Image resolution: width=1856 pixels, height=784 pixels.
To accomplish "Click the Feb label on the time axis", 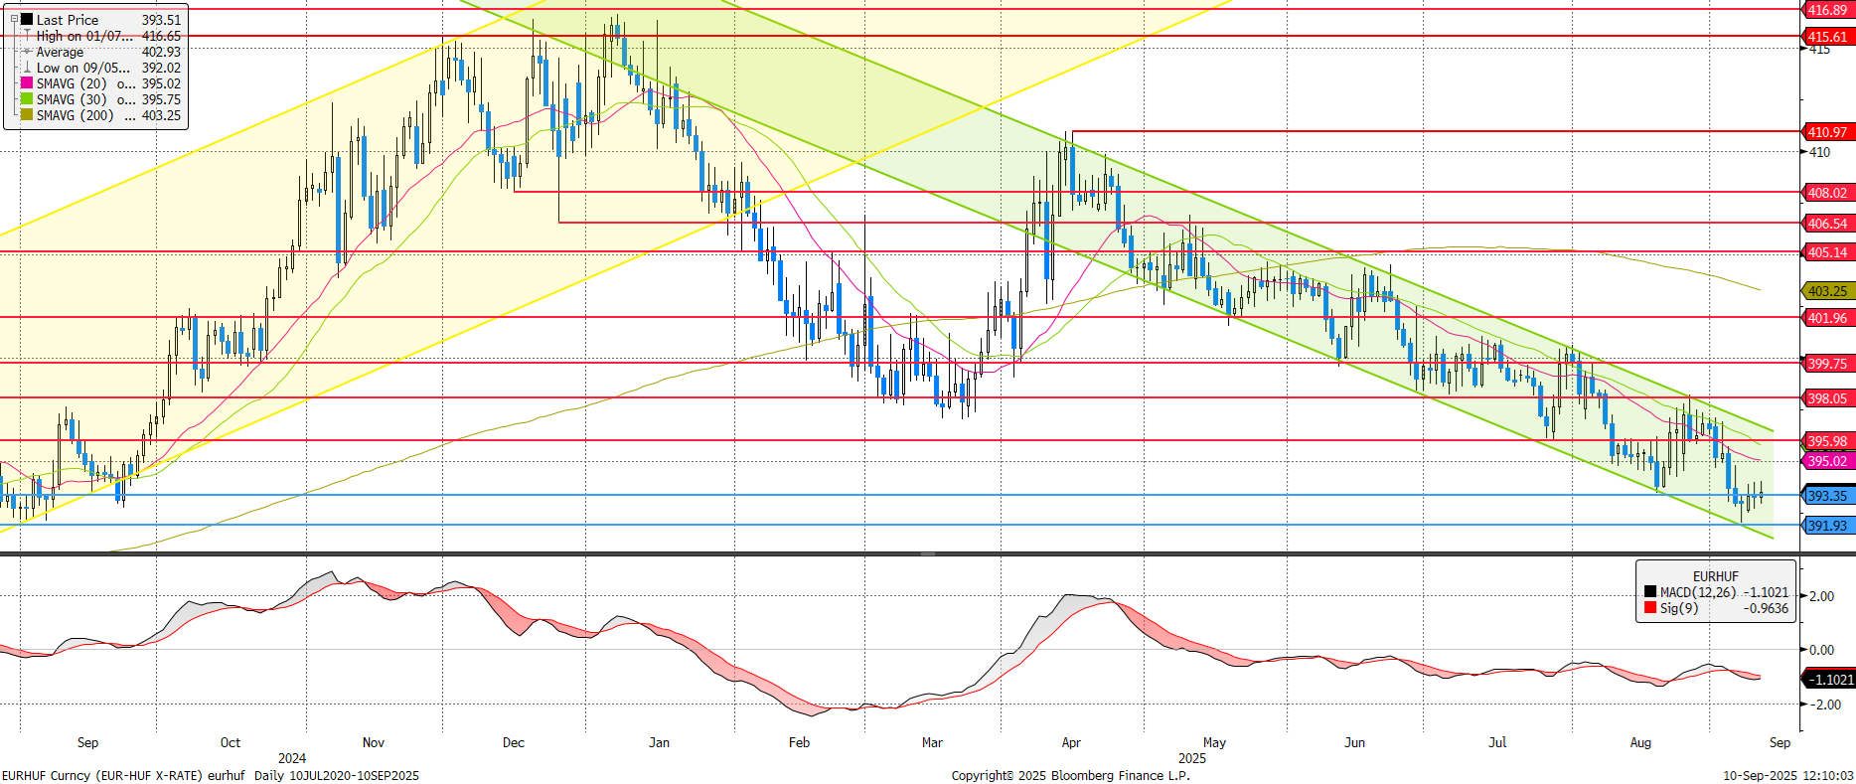I will click(799, 742).
